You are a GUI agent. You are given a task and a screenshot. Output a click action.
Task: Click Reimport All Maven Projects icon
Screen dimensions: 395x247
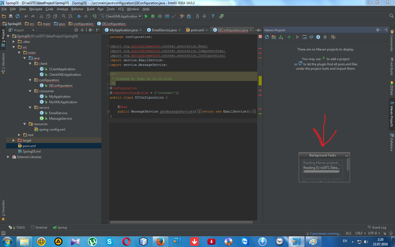point(267,37)
